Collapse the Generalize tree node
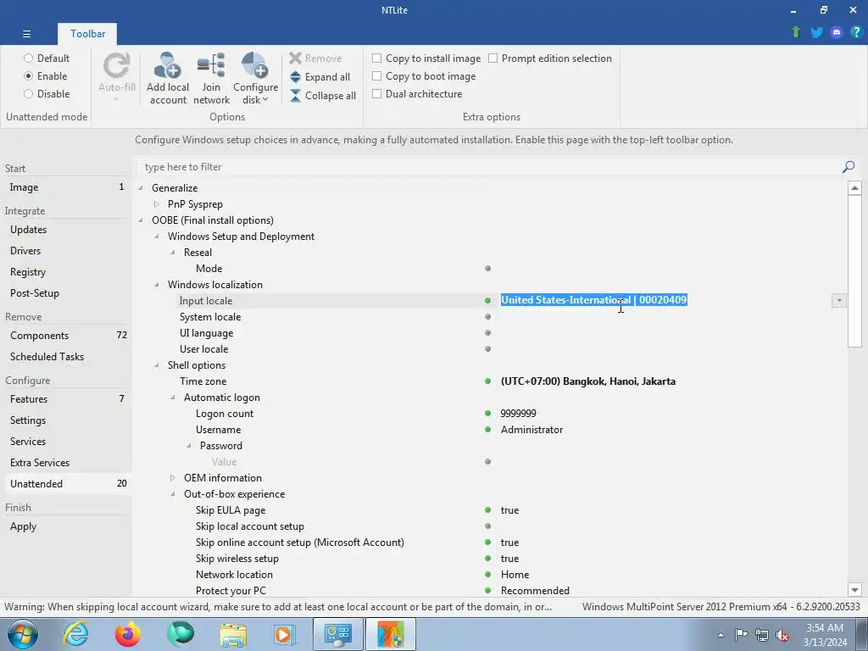The width and height of the screenshot is (868, 651). tap(141, 188)
